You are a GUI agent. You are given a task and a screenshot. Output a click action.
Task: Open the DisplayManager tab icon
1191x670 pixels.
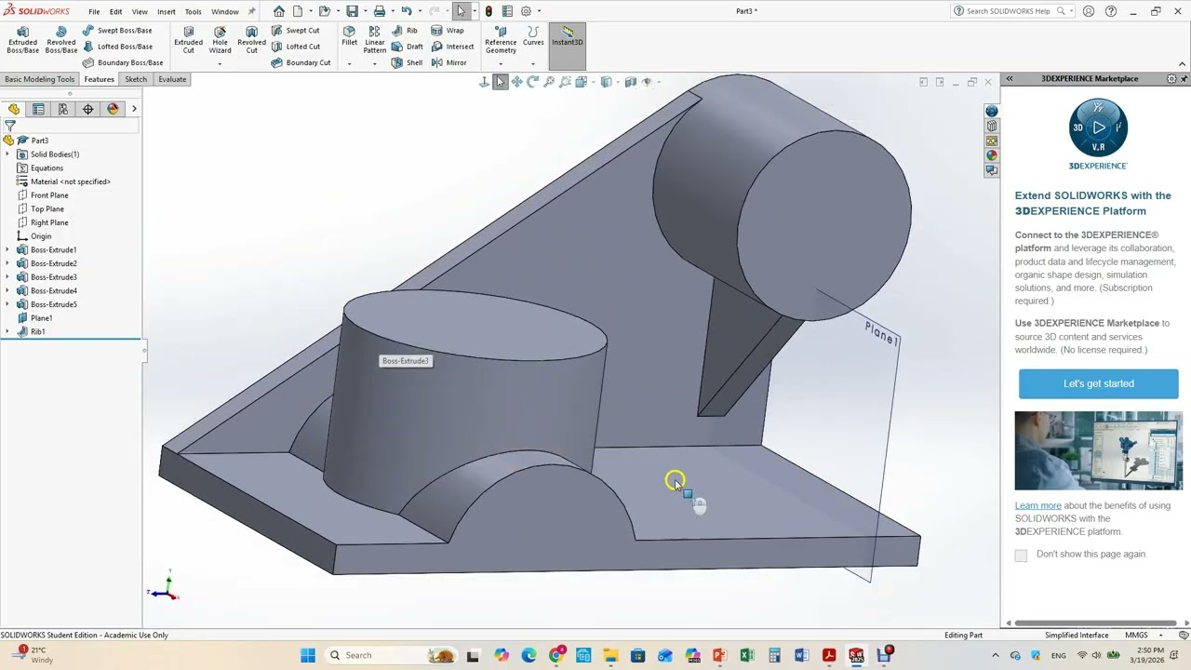(113, 109)
